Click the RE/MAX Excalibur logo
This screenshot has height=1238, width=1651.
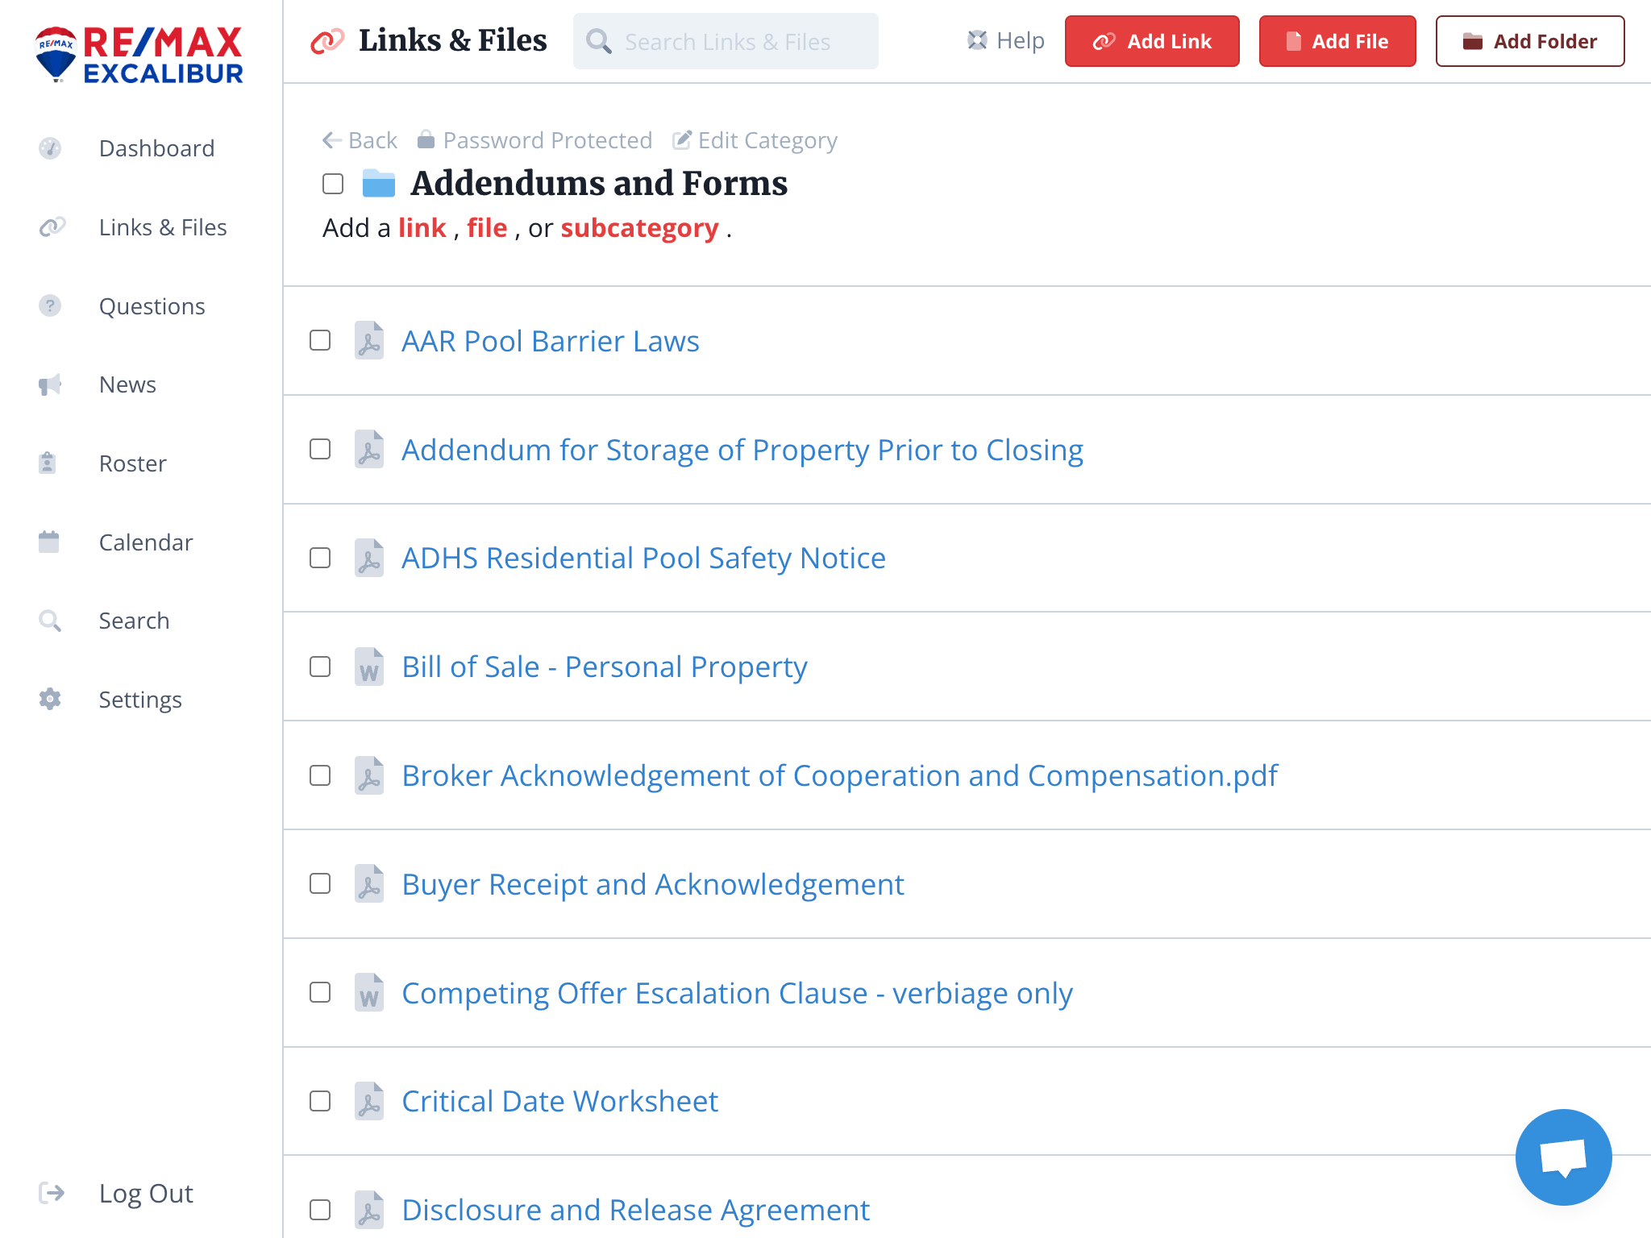(139, 54)
